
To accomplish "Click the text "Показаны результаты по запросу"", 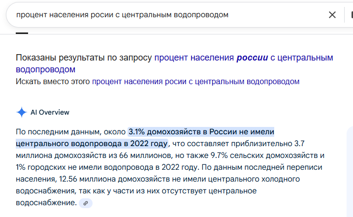I will (x=84, y=58).
